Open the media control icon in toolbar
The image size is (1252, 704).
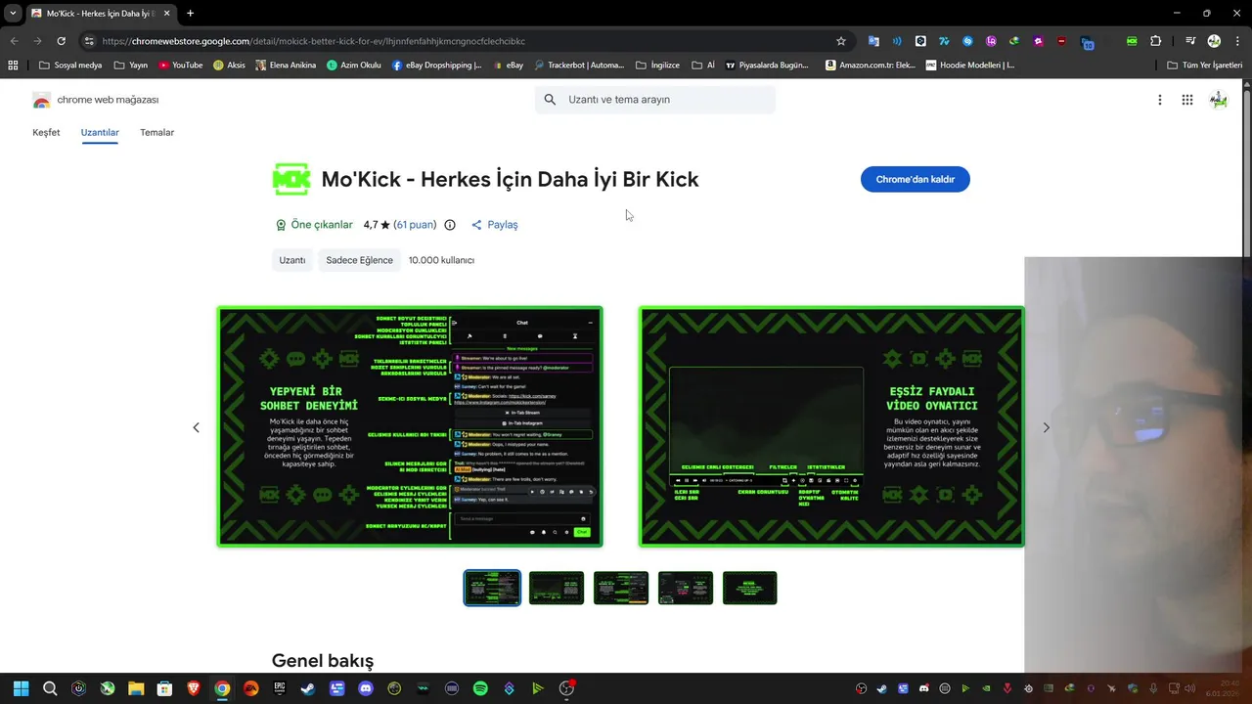click(1190, 41)
